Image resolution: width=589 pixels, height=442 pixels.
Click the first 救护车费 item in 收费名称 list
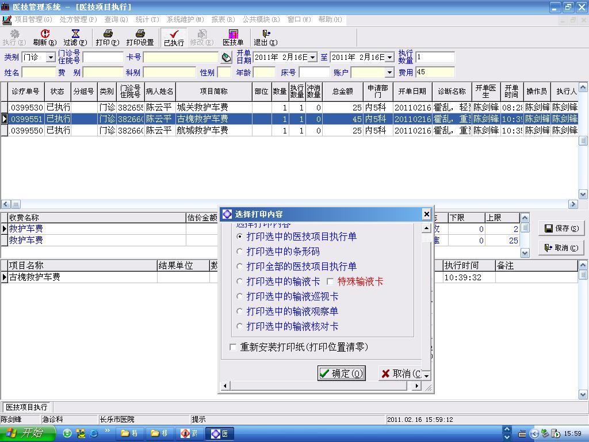click(x=26, y=228)
